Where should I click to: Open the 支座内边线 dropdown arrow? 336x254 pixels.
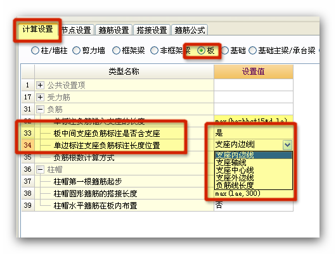pyautogui.click(x=287, y=145)
